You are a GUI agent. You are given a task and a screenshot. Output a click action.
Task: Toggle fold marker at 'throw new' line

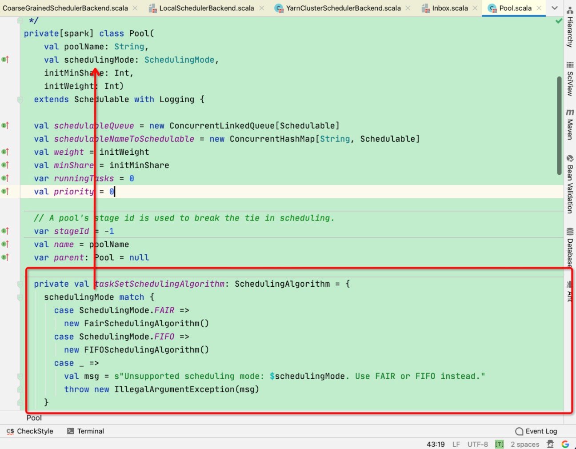pos(20,389)
